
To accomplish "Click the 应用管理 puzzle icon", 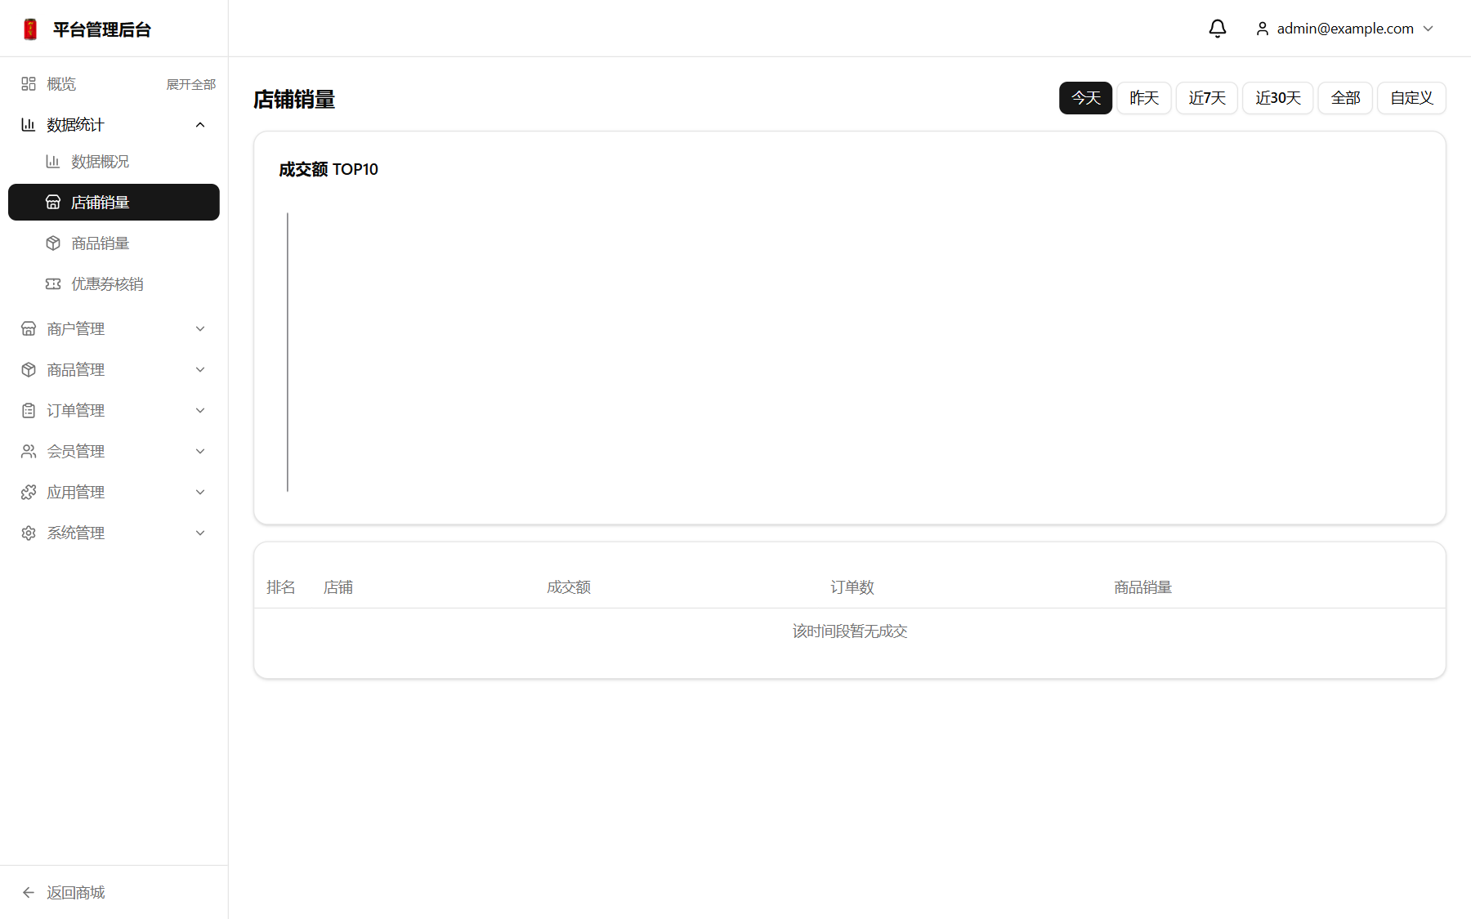I will click(29, 493).
